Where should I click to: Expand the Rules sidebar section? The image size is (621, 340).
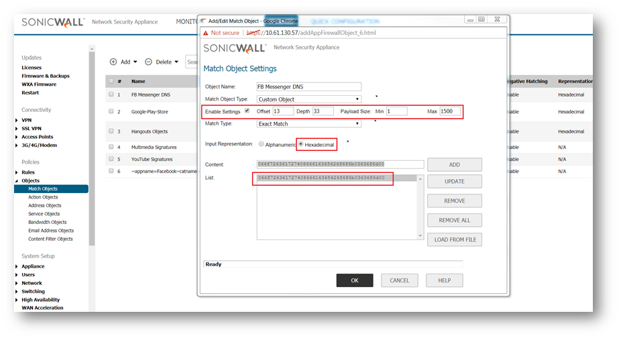click(17, 172)
